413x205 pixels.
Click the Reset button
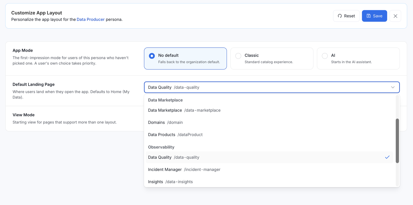coord(346,16)
